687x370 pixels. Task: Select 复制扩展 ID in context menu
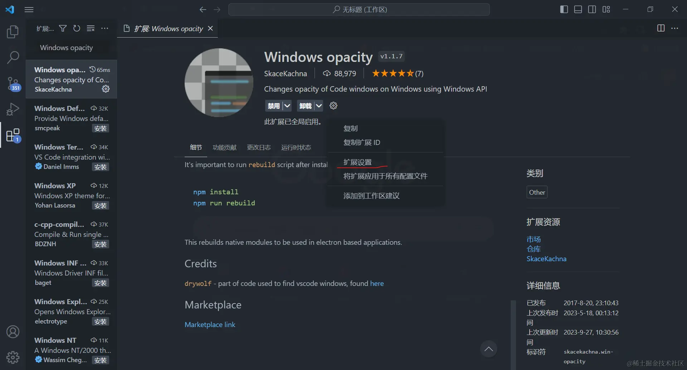pos(385,142)
